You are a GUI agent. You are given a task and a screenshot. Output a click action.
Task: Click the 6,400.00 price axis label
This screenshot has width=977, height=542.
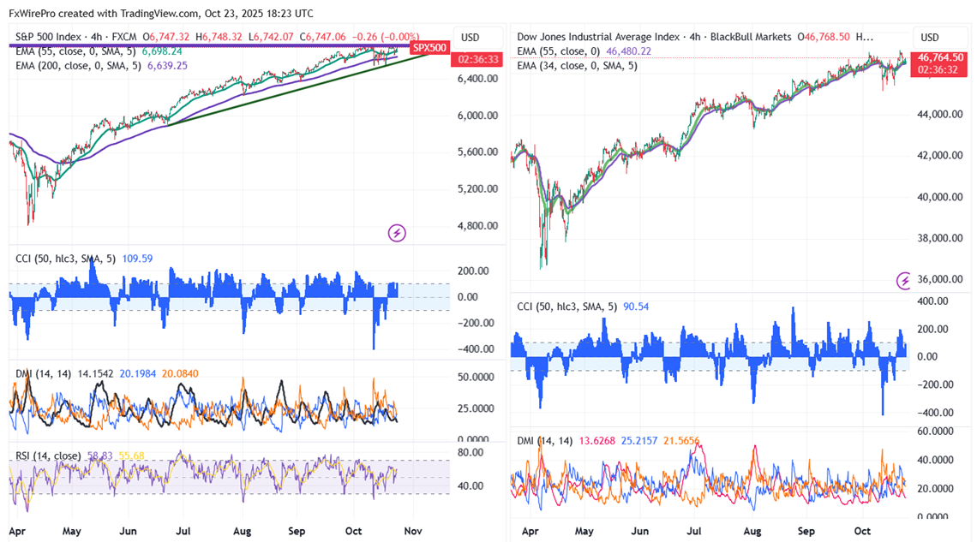478,79
